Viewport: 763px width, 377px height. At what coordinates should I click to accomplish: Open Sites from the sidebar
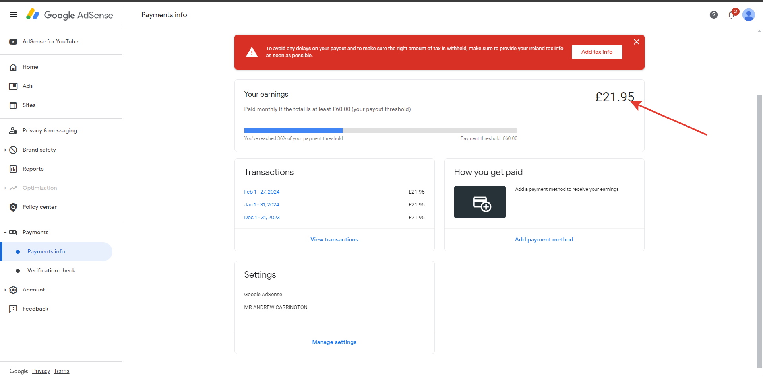pyautogui.click(x=29, y=105)
